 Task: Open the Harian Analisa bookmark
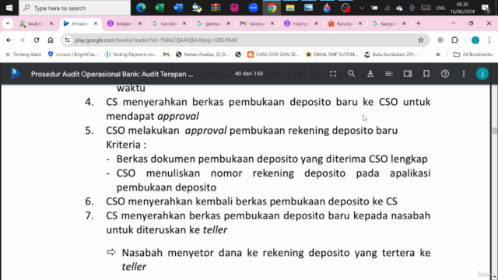click(202, 54)
